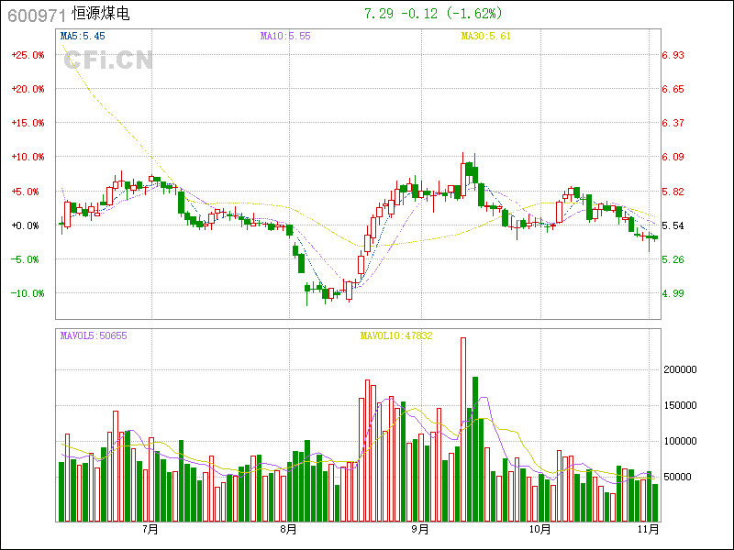734x550 pixels.
Task: Select the MAVOL10:47632 volume label
Action: pyautogui.click(x=395, y=335)
